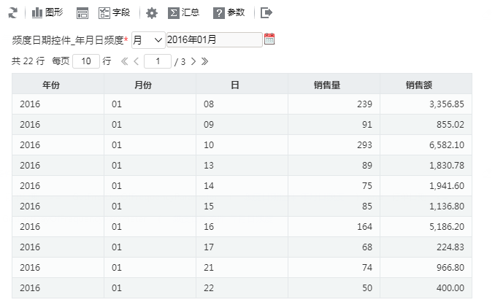Select the sales amount cell 3,356.85
Screen dimensions: 495x305
[426, 104]
